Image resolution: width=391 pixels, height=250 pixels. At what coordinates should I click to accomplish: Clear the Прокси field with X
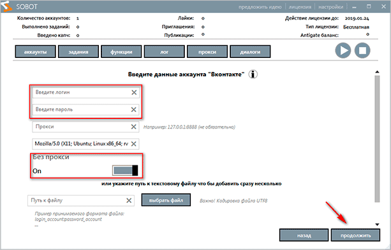(x=134, y=127)
